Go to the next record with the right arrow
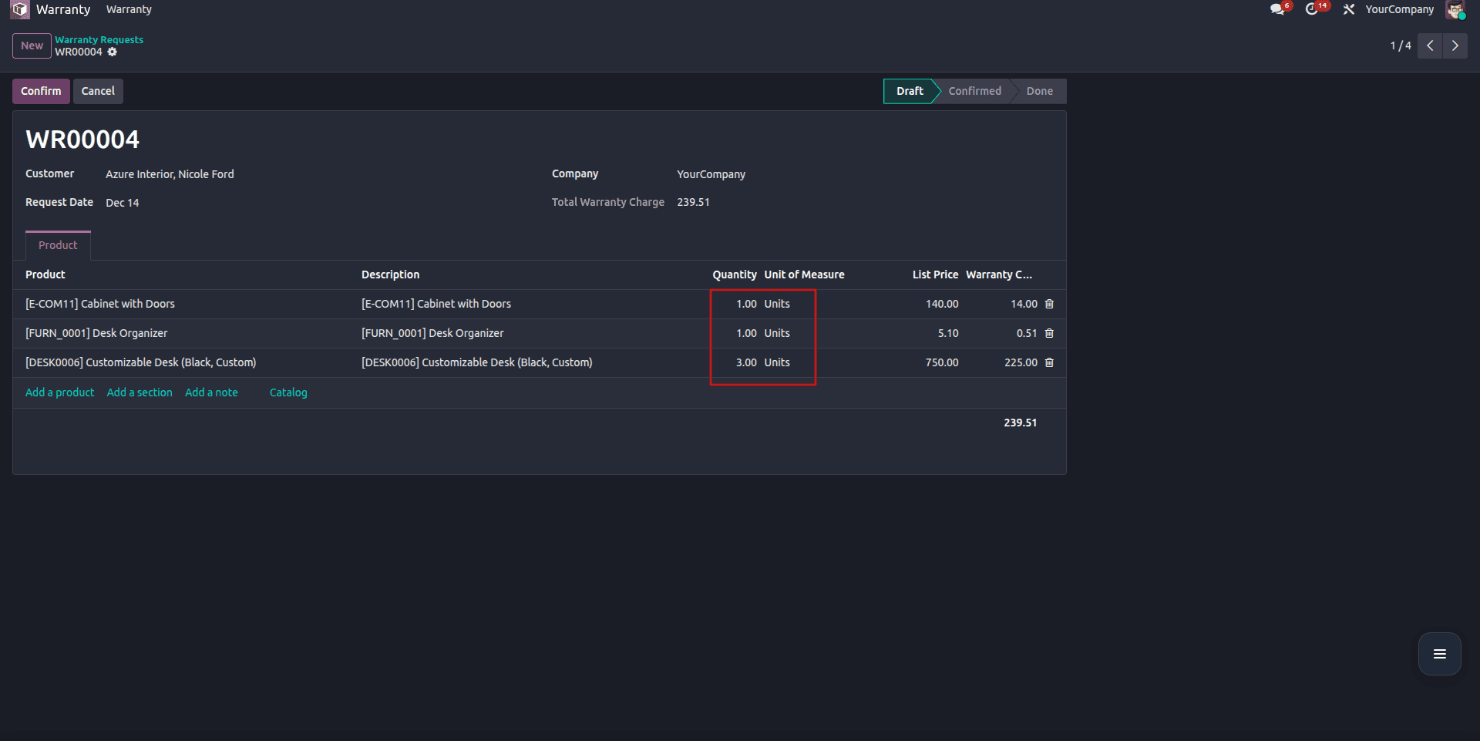 [x=1455, y=45]
